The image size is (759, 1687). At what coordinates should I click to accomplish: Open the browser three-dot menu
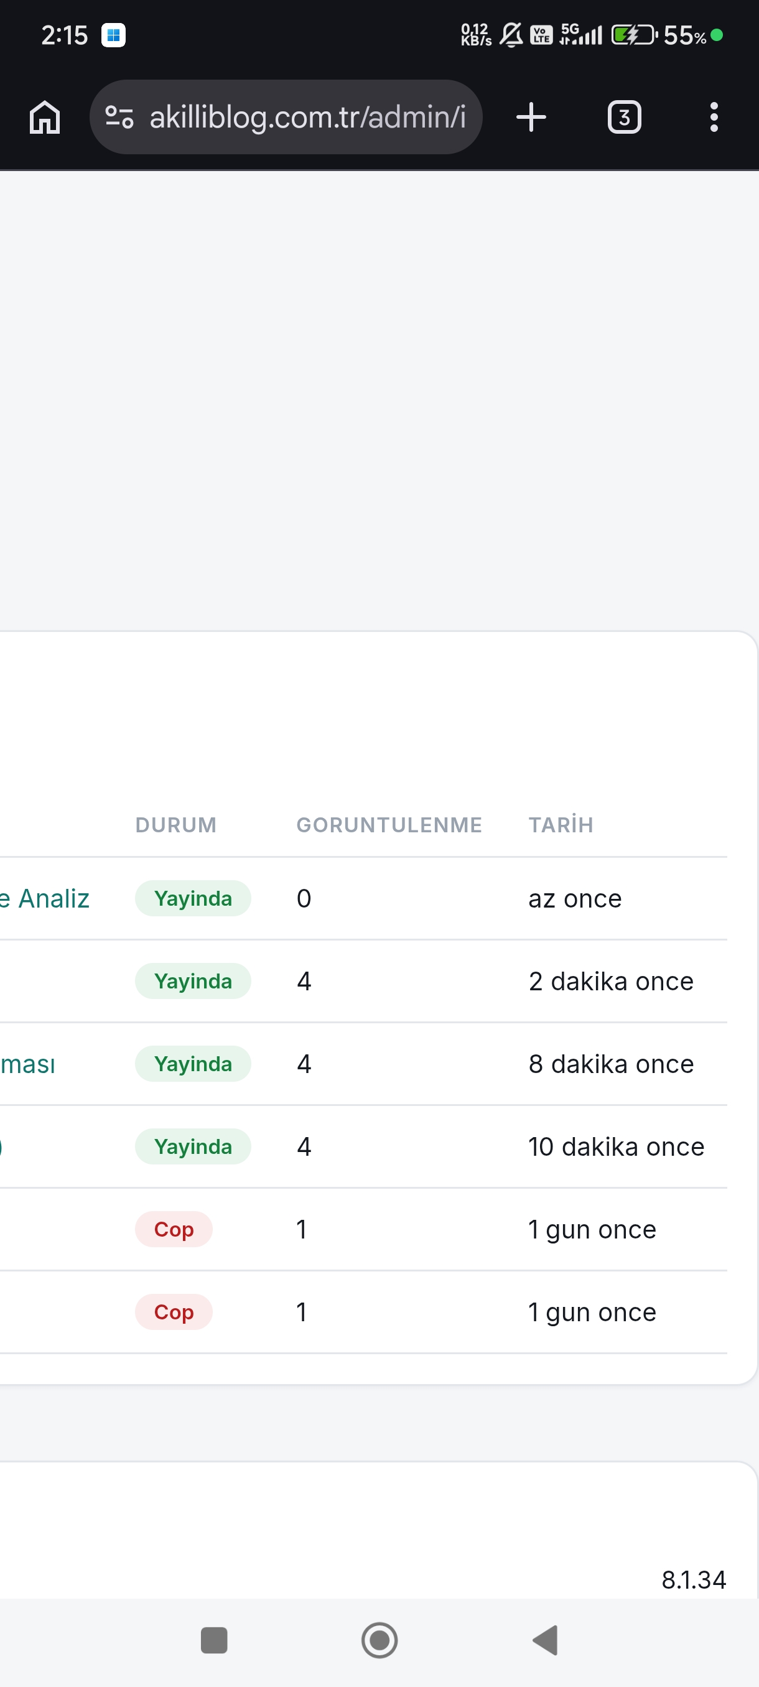coord(714,117)
